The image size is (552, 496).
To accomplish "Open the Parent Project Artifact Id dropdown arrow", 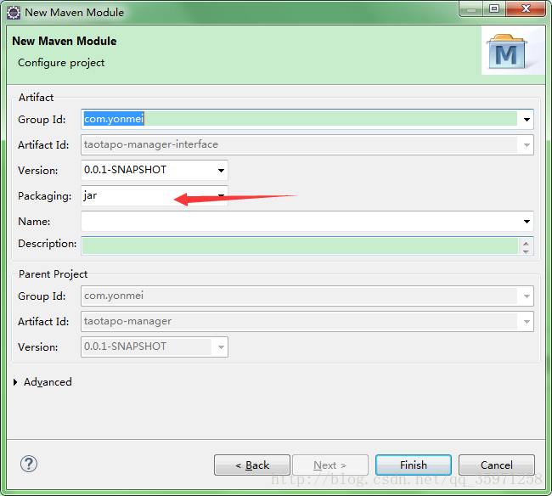I will tap(527, 321).
